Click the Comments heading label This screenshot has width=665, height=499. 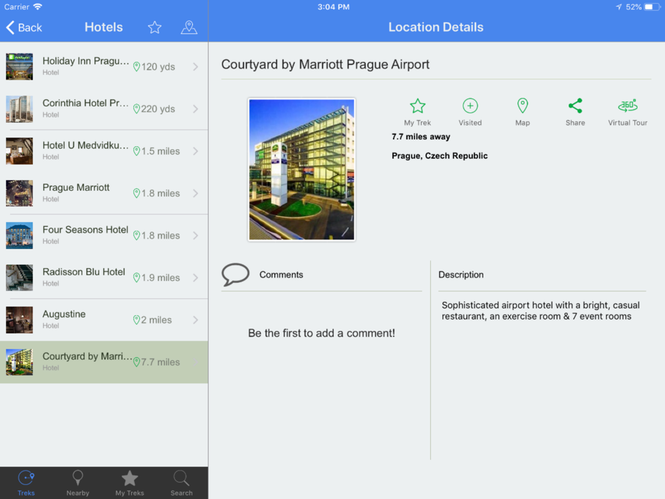point(281,275)
